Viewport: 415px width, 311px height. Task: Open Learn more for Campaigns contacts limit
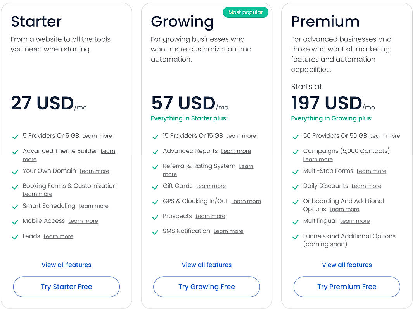point(318,159)
